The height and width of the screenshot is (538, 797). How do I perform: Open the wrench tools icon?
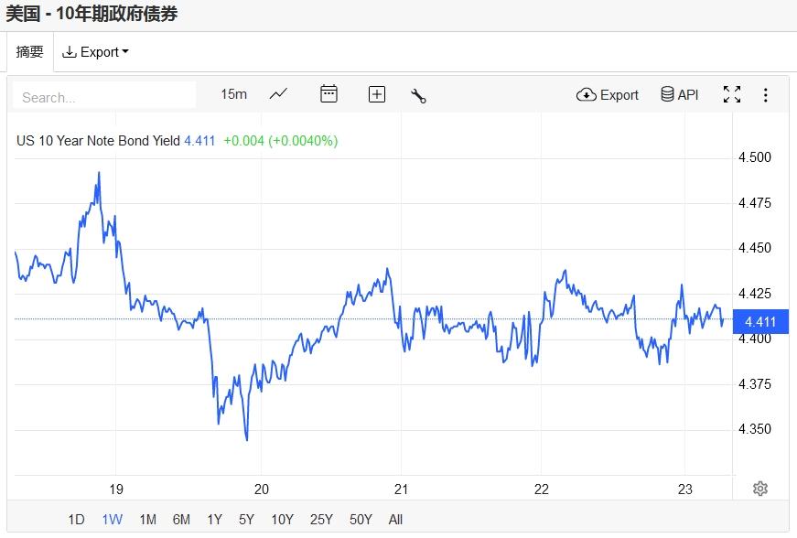[419, 95]
